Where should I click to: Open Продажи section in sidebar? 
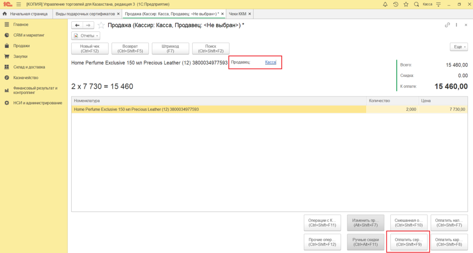coord(21,46)
